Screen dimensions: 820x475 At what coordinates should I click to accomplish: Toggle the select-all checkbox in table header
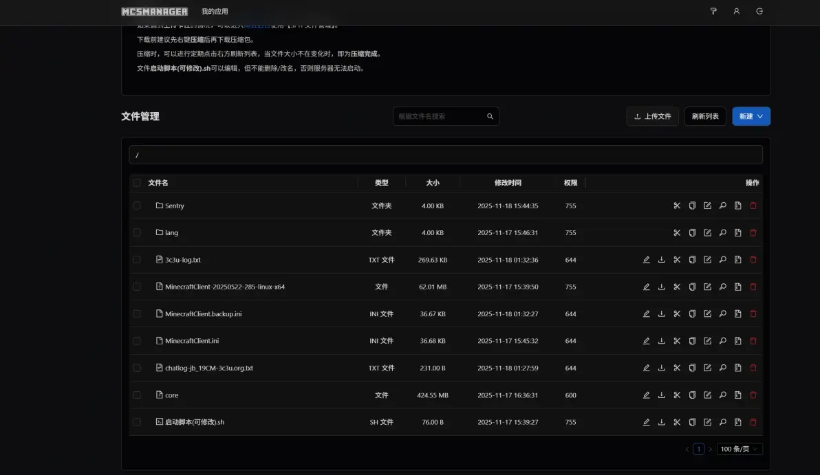(136, 183)
